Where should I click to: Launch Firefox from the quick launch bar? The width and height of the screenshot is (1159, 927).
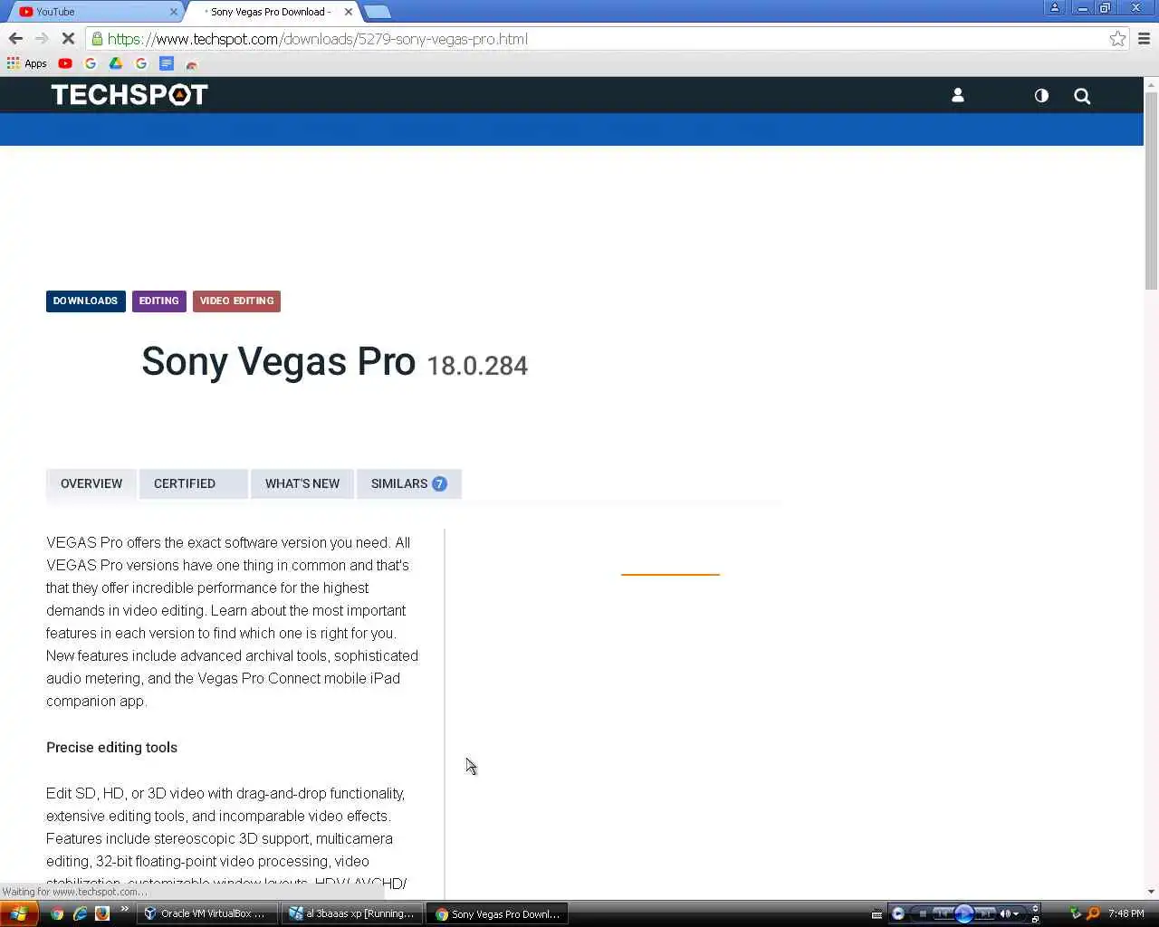tap(102, 913)
